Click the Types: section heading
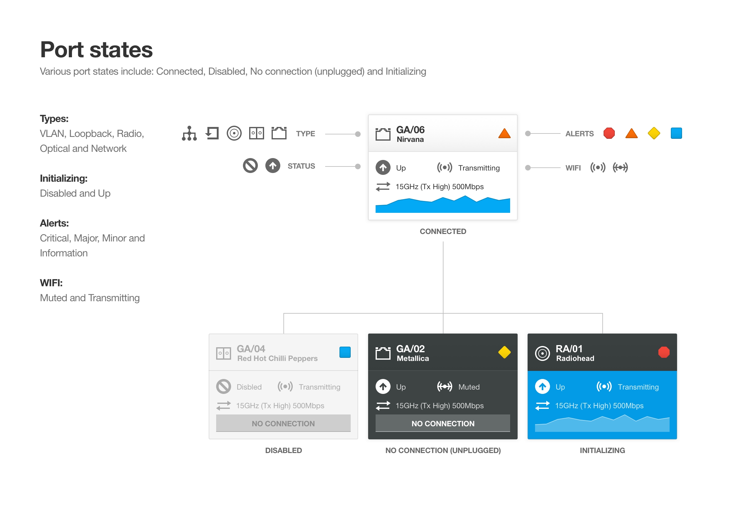 coord(54,119)
